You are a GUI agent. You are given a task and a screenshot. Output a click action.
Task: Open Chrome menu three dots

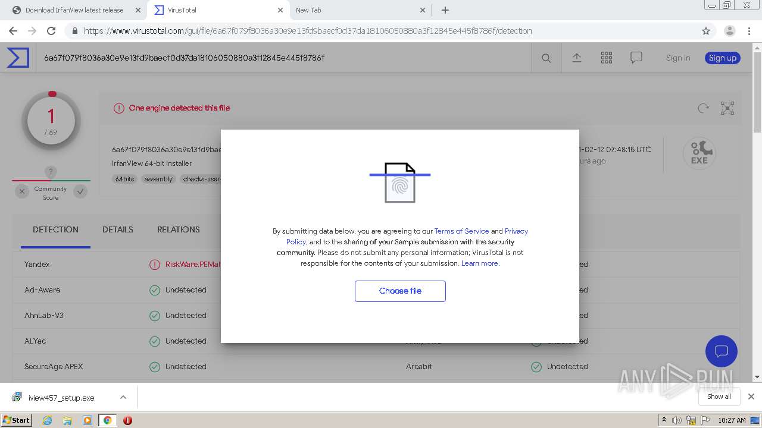(x=749, y=31)
